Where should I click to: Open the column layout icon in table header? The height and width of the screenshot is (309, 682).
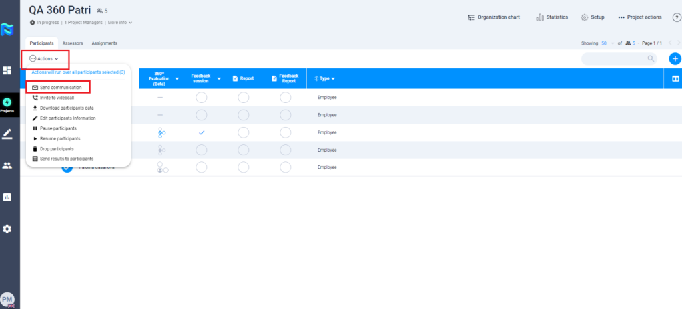click(x=675, y=78)
